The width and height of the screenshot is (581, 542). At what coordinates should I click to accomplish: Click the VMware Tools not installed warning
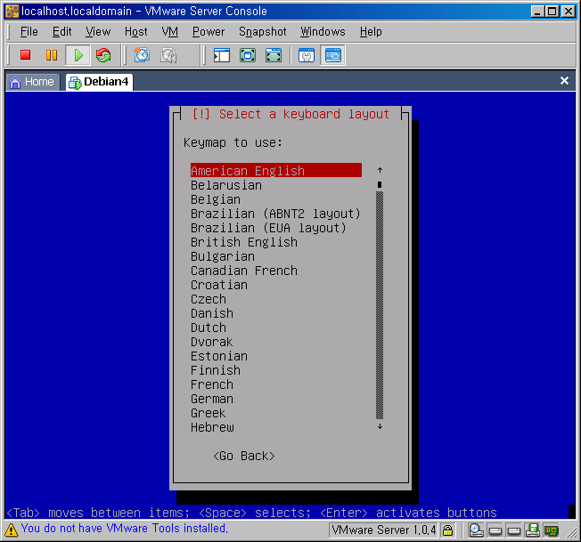point(124,529)
